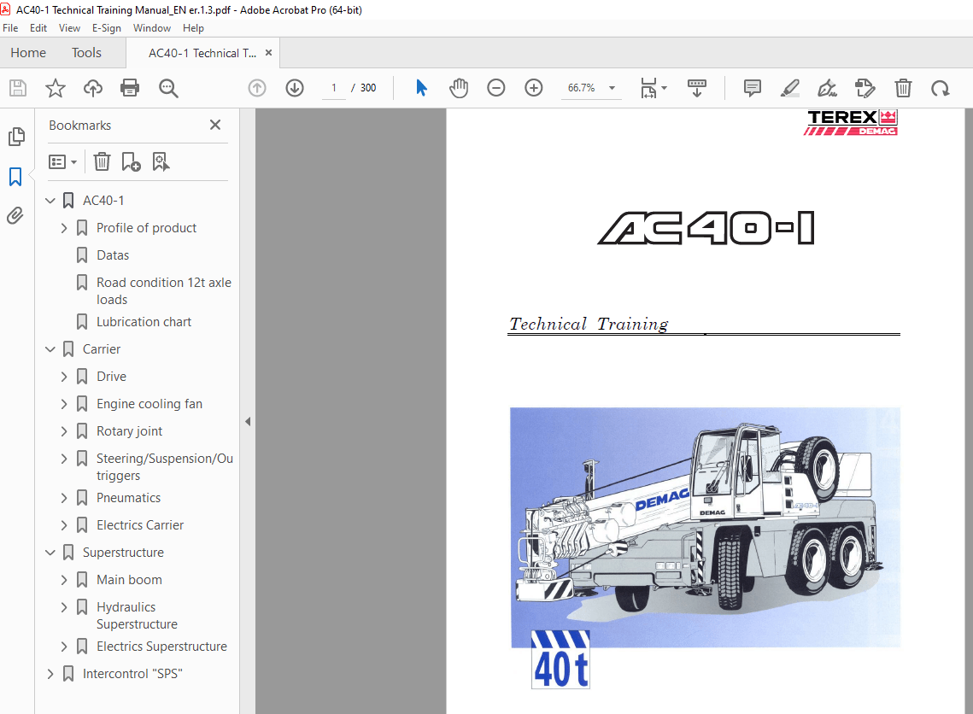Select the Hand tool in the toolbar
Image resolution: width=973 pixels, height=714 pixels.
tap(459, 88)
